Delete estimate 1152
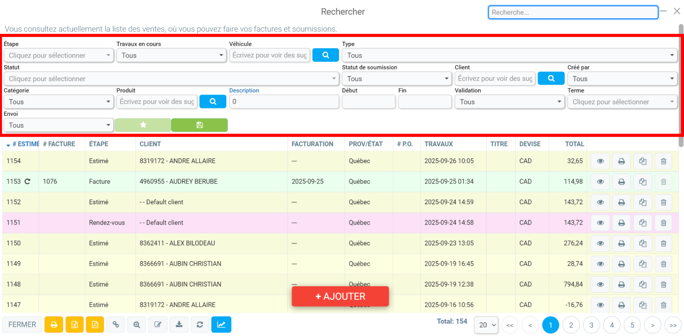The image size is (684, 336). point(663,202)
